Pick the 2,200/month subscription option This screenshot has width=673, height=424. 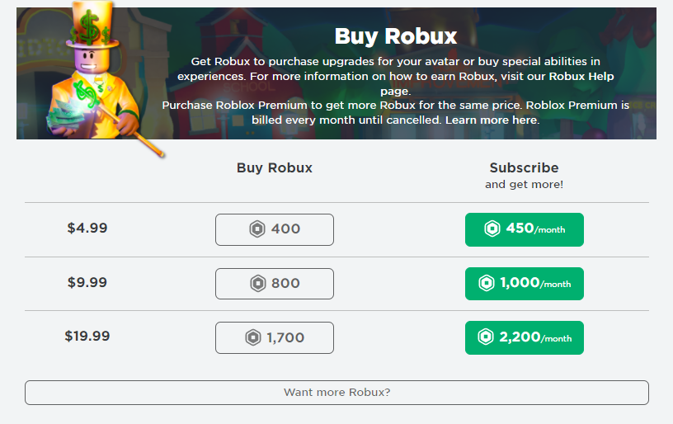[x=525, y=337]
